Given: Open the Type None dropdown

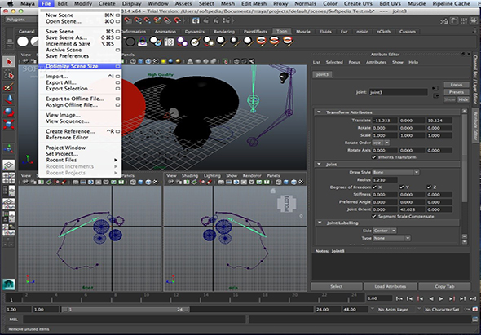Looking at the screenshot, I should tap(391, 238).
